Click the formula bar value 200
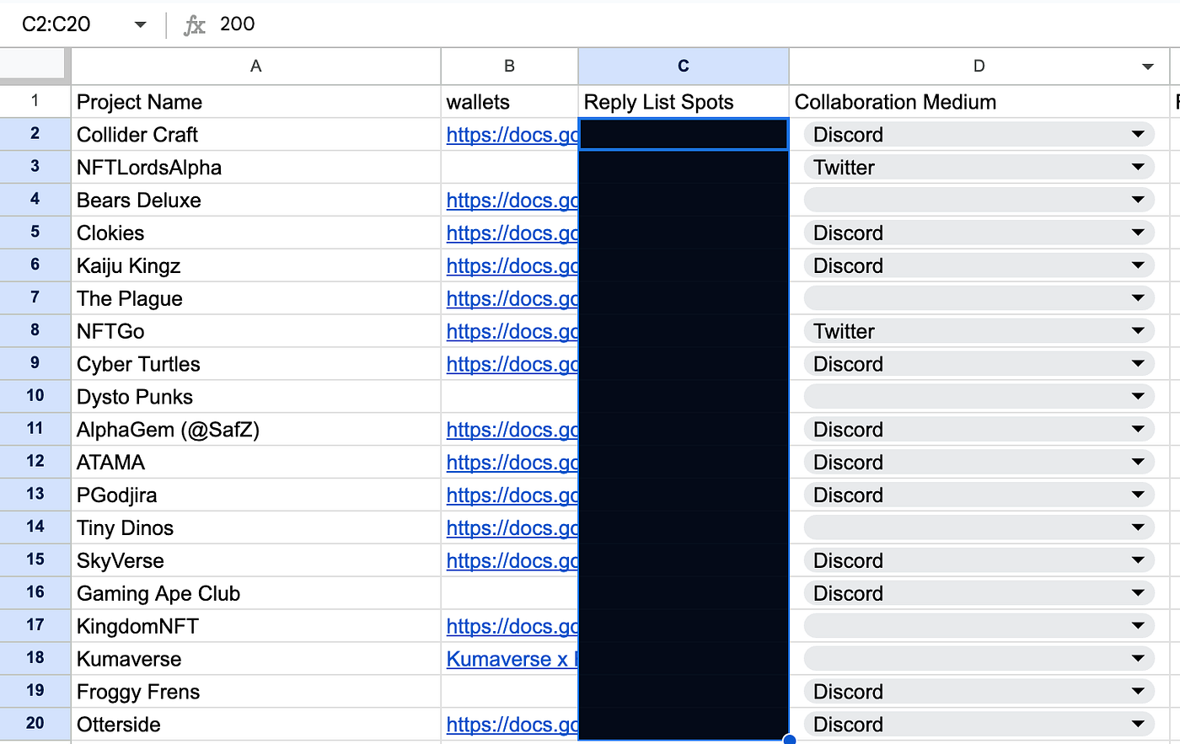This screenshot has width=1180, height=744. tap(237, 24)
